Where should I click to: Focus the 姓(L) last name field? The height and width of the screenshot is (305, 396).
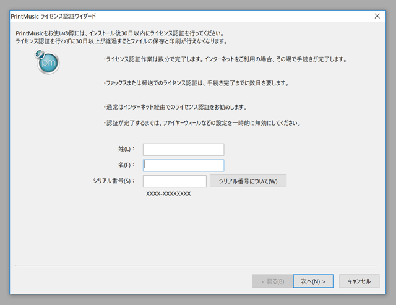(x=183, y=150)
